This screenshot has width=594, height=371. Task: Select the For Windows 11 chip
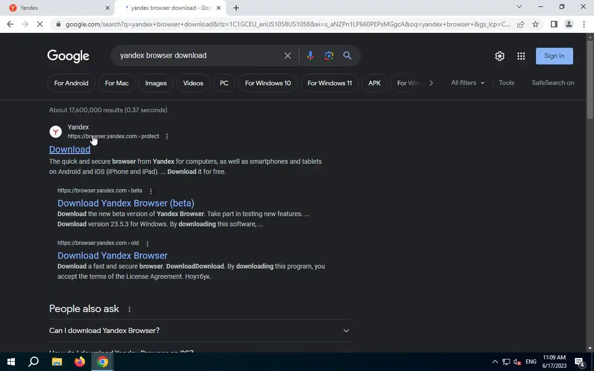[x=329, y=83]
